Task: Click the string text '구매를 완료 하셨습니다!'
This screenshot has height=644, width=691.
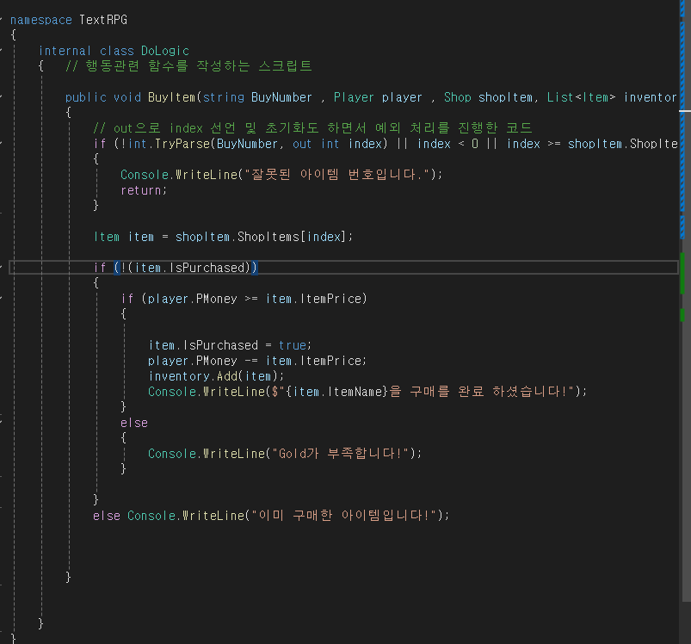Action: [x=488, y=392]
